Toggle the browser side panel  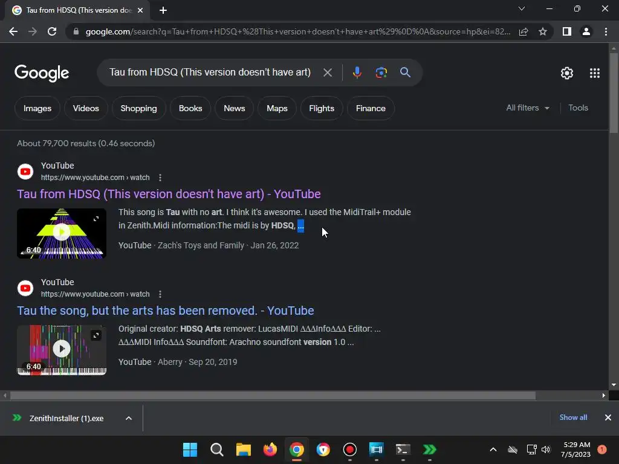tap(567, 31)
